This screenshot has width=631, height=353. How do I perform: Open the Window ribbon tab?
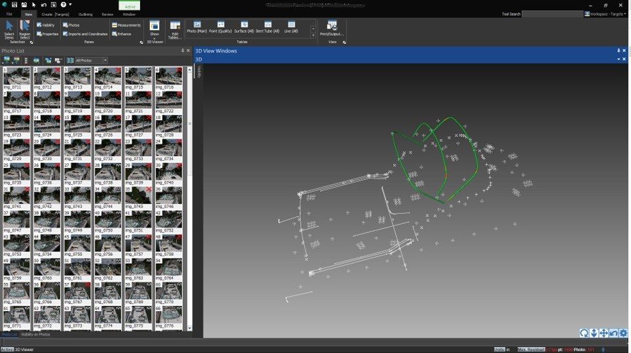[x=129, y=14]
